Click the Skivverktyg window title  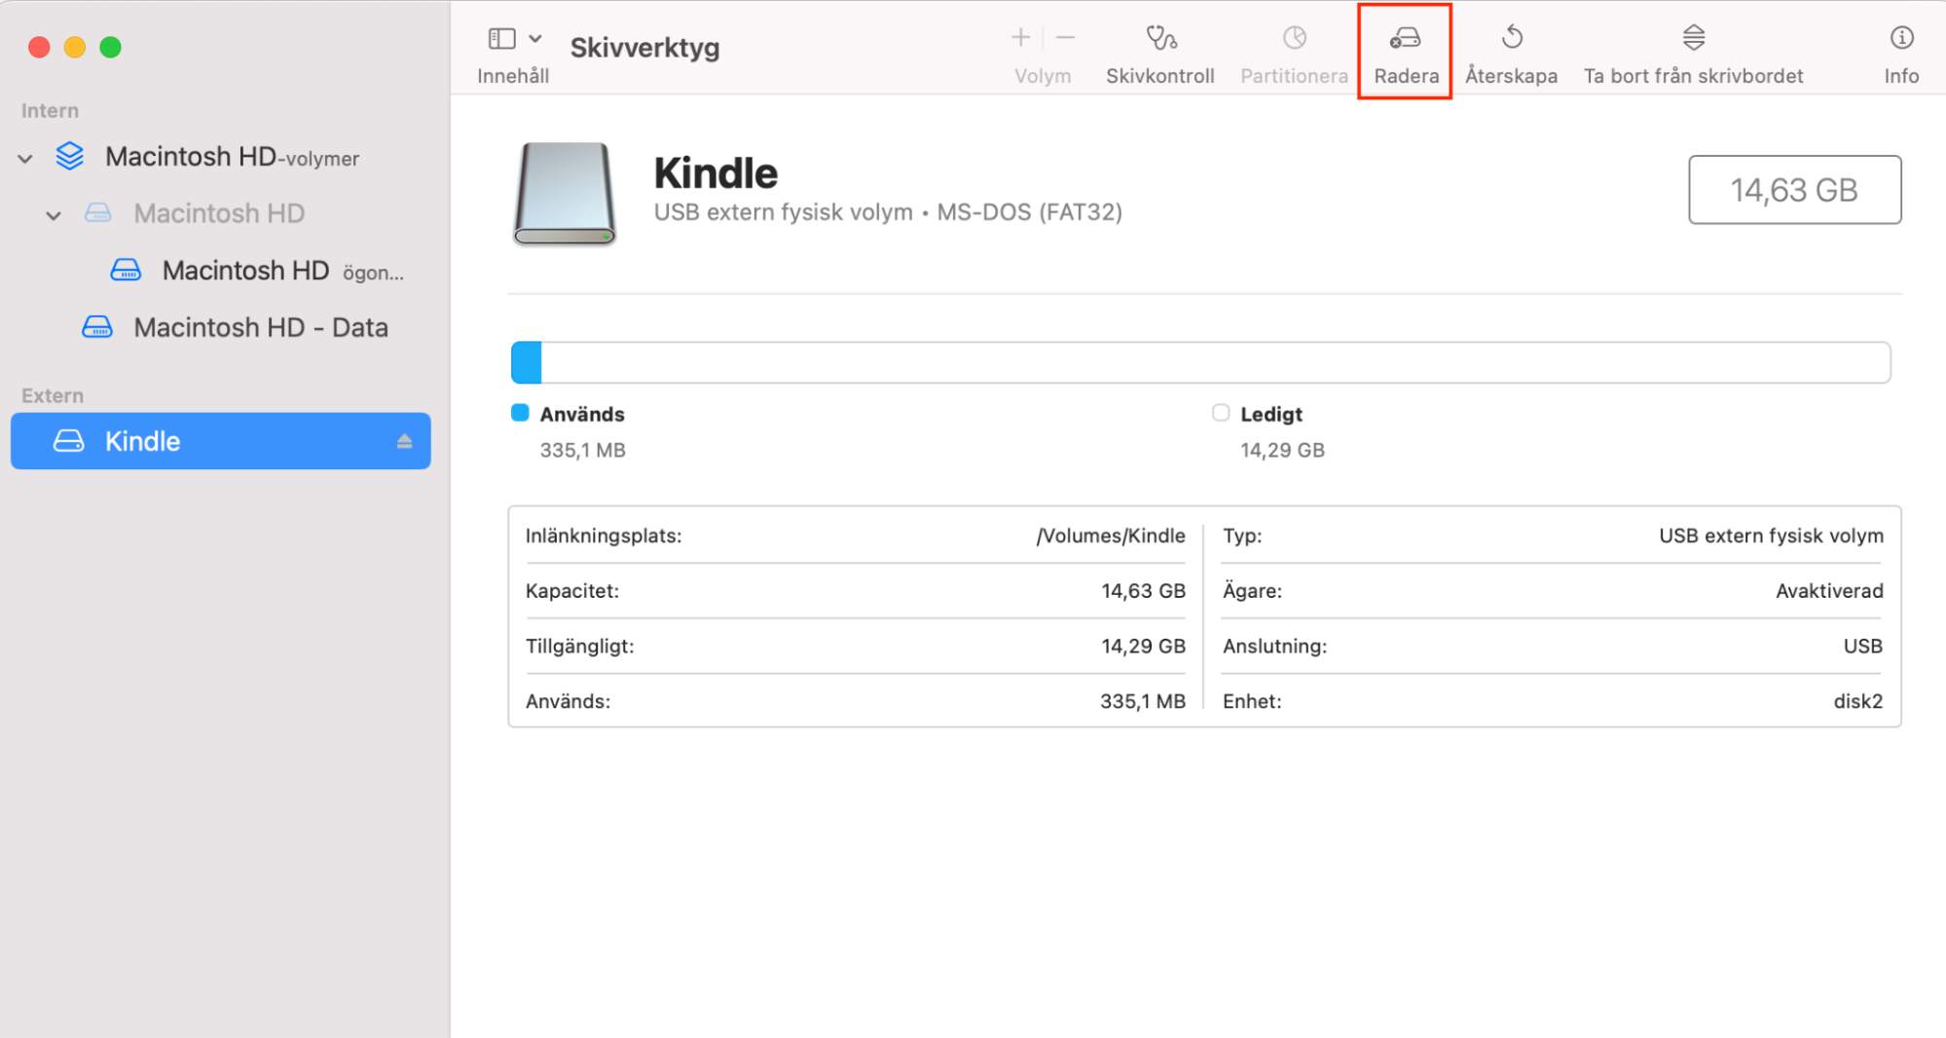tap(644, 47)
